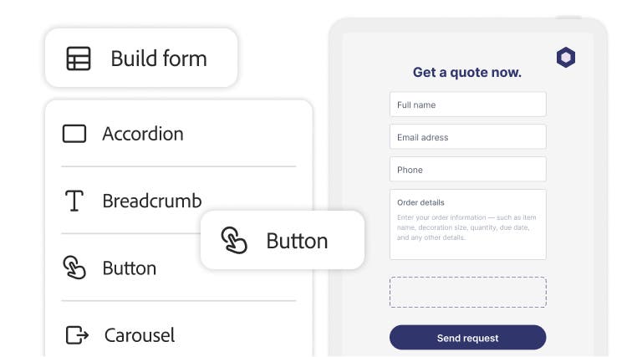The image size is (632, 357).
Task: Click the Build form table icon
Action: (79, 59)
